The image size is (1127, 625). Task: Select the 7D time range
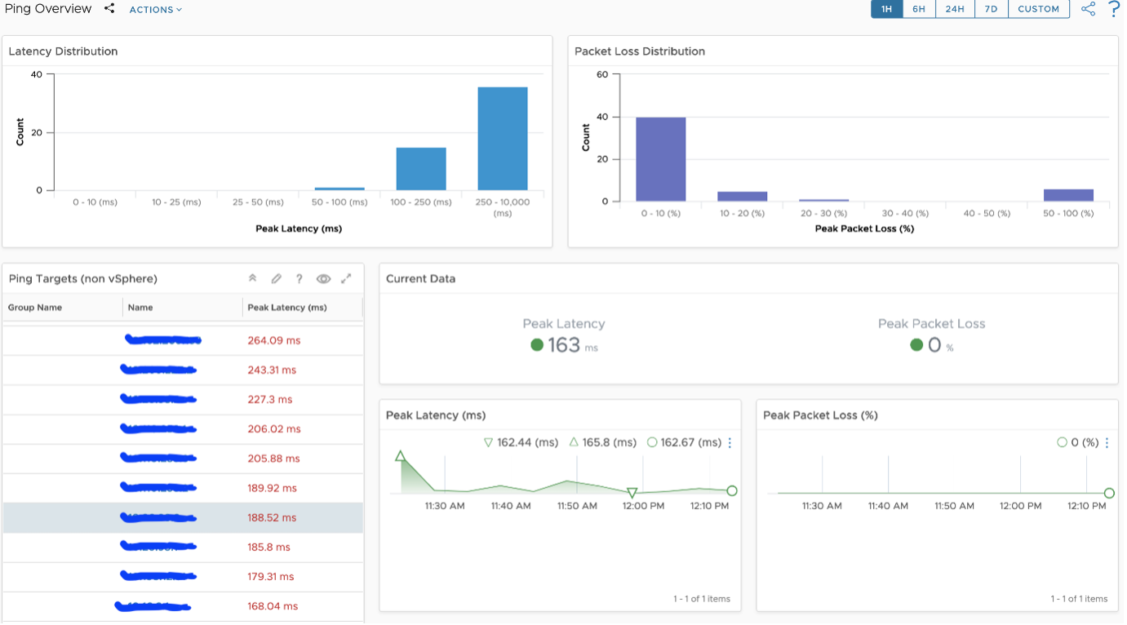tap(991, 9)
